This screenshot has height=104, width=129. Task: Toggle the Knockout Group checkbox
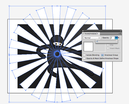102,55
